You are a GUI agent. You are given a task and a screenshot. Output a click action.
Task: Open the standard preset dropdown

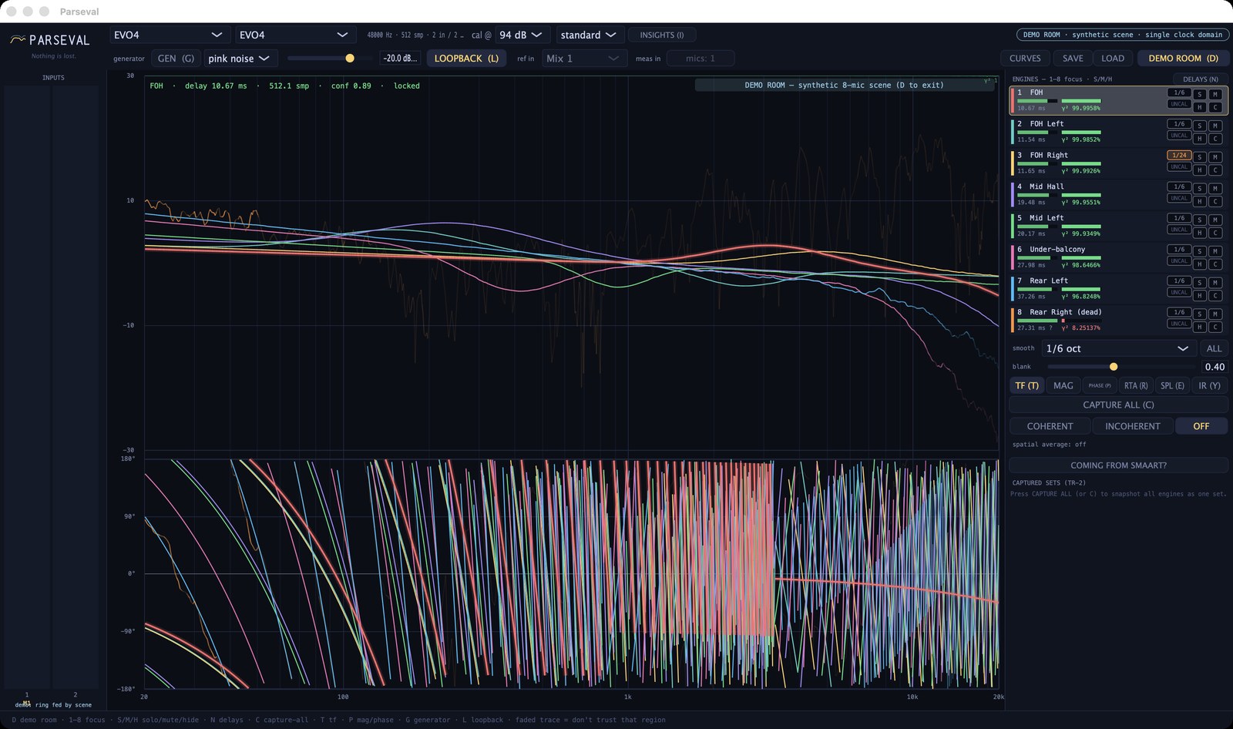[x=590, y=35]
